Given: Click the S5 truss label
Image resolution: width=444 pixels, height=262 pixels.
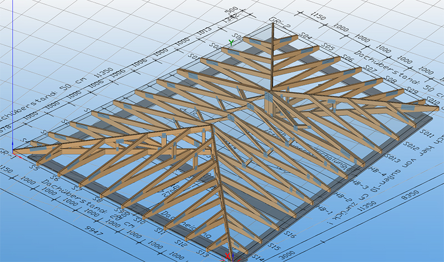Looking at the screenshot, I should tap(34, 166).
